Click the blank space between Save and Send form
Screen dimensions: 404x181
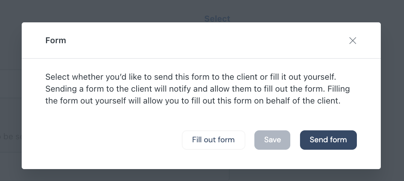[x=295, y=140]
